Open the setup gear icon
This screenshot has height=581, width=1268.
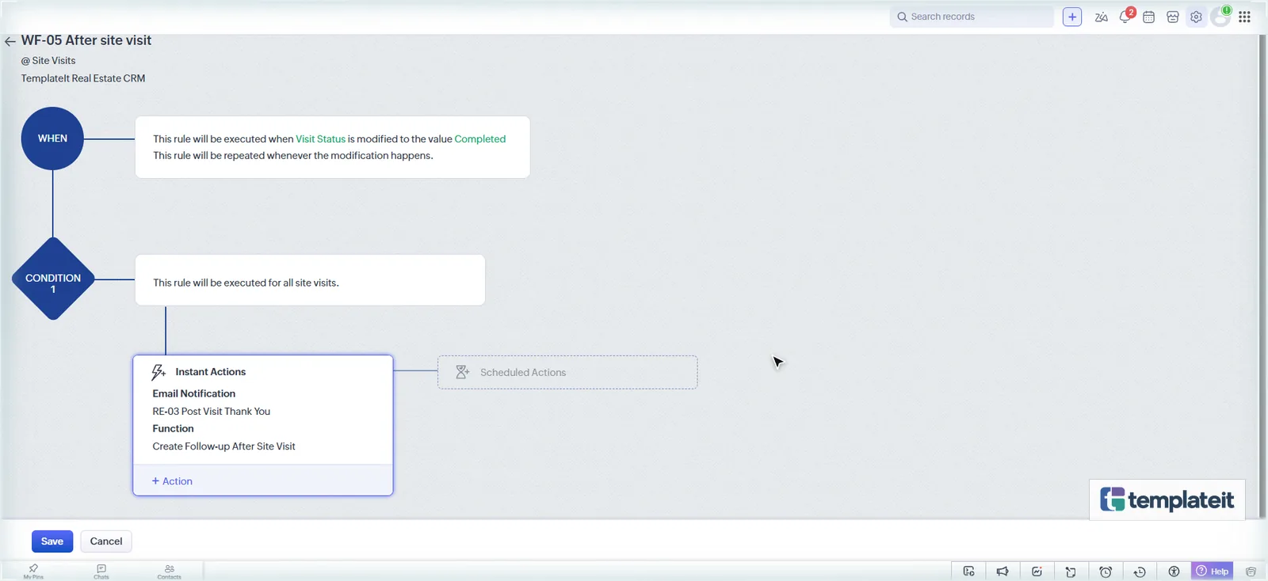(x=1196, y=17)
